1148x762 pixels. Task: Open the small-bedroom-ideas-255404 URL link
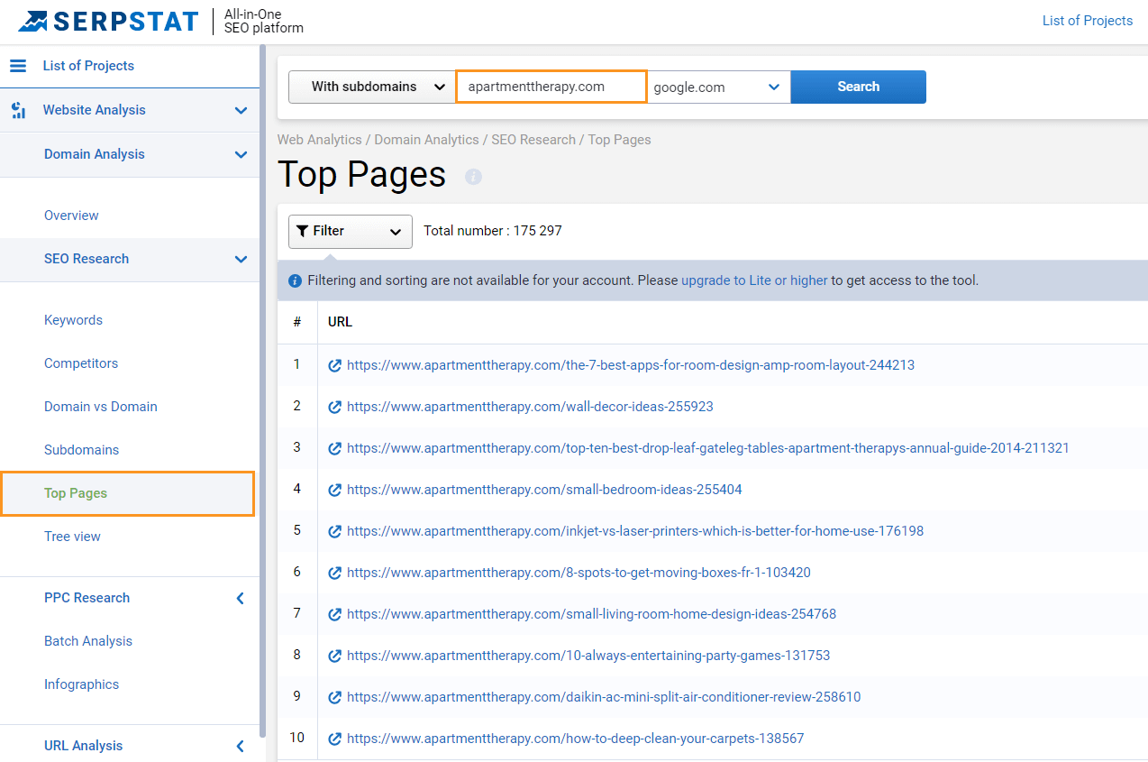point(544,490)
